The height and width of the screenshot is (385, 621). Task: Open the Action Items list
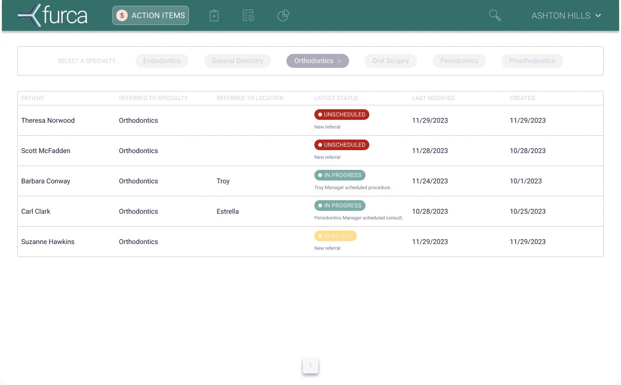pyautogui.click(x=150, y=15)
